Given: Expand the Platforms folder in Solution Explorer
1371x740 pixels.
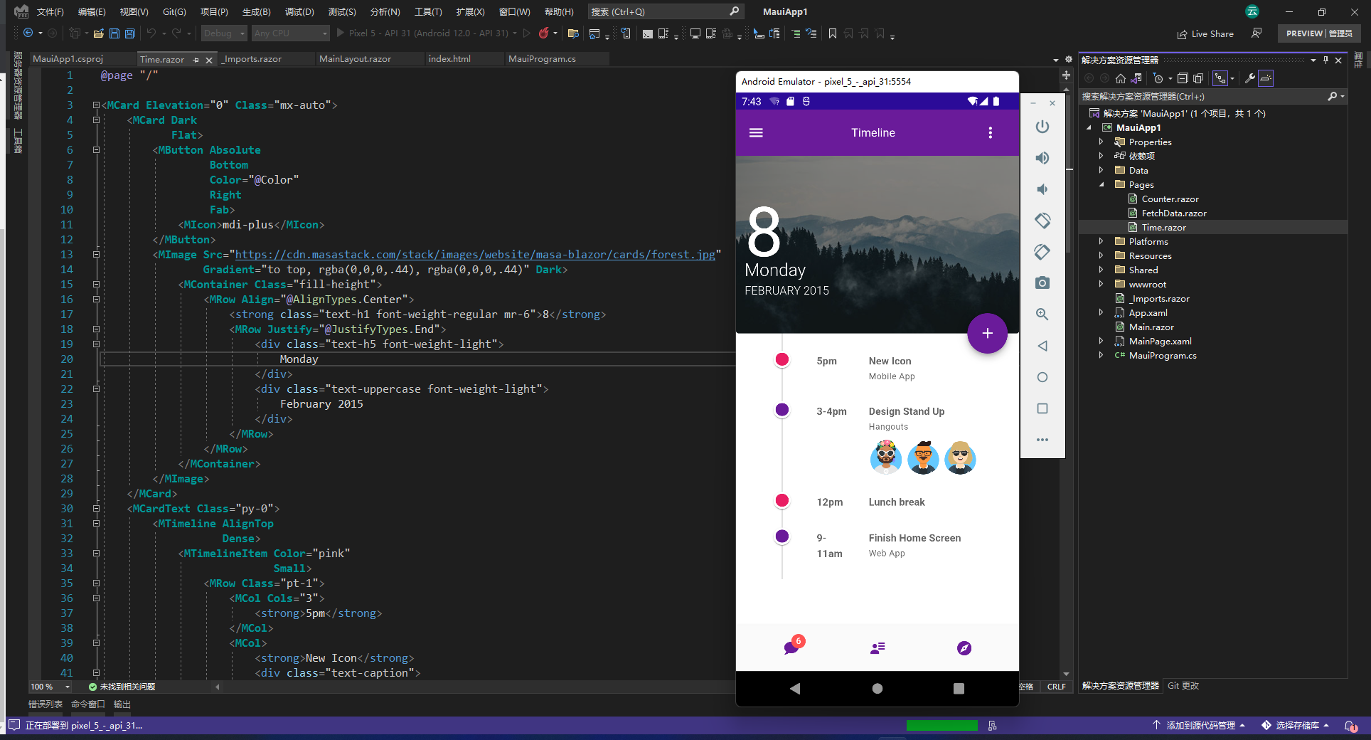Looking at the screenshot, I should click(1101, 242).
